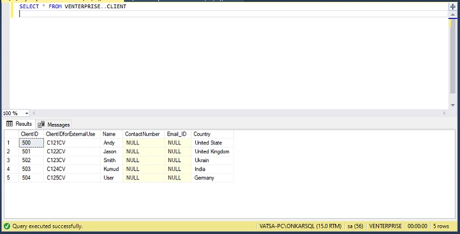
Task: Click the cell with ClientID 502
Action: [x=31, y=160]
